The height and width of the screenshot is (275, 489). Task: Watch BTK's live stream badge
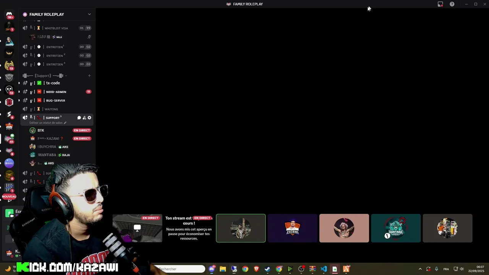coord(82,130)
